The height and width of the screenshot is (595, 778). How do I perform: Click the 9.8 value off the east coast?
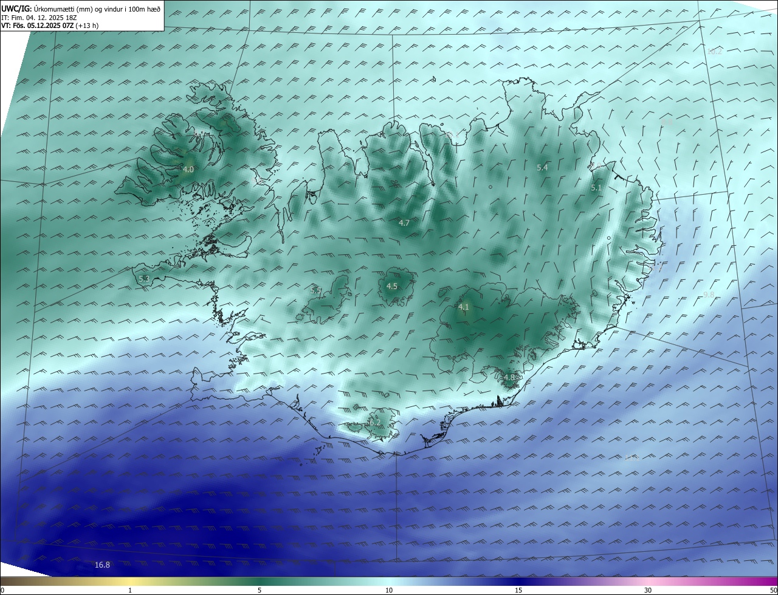point(709,294)
